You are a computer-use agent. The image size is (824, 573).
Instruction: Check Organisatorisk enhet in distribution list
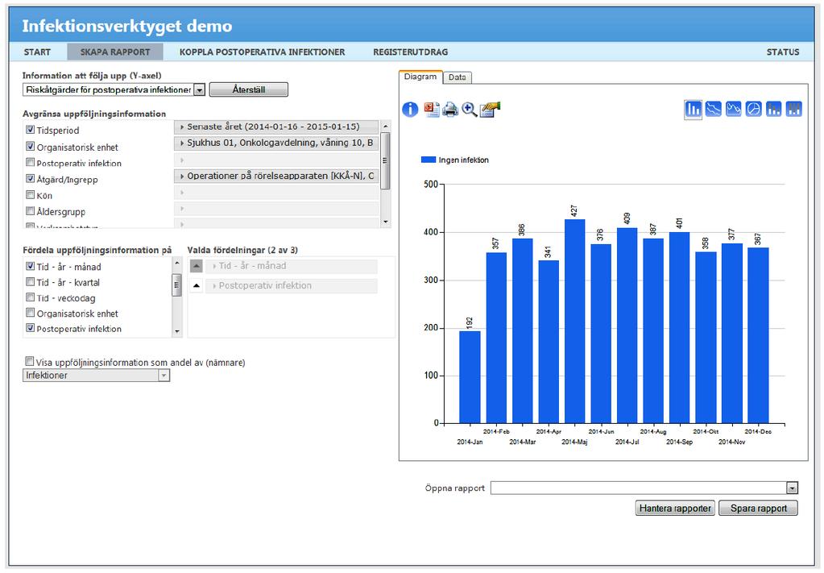pos(31,313)
